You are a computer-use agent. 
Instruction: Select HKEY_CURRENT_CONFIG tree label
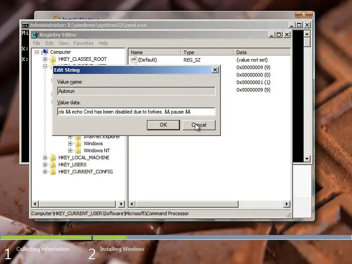pyautogui.click(x=85, y=172)
